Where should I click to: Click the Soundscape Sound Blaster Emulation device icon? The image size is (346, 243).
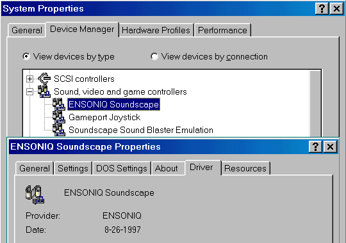point(59,130)
